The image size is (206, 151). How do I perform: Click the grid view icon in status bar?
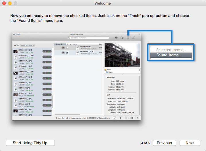tap(132, 118)
